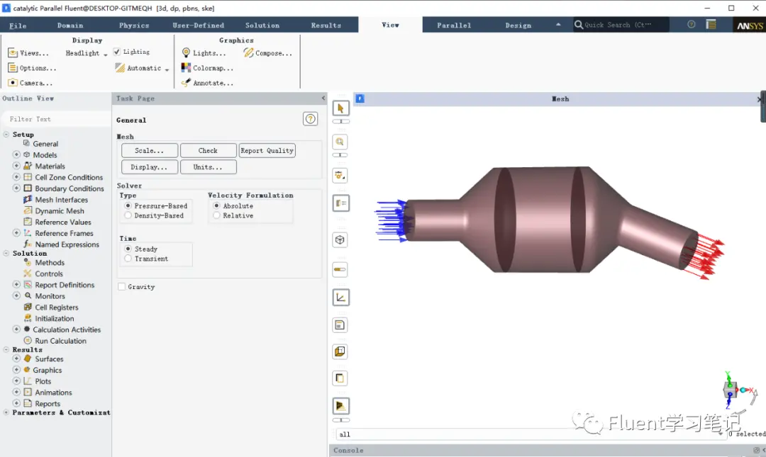This screenshot has height=457, width=766.
Task: Select the Transient time radio button
Action: pyautogui.click(x=128, y=259)
